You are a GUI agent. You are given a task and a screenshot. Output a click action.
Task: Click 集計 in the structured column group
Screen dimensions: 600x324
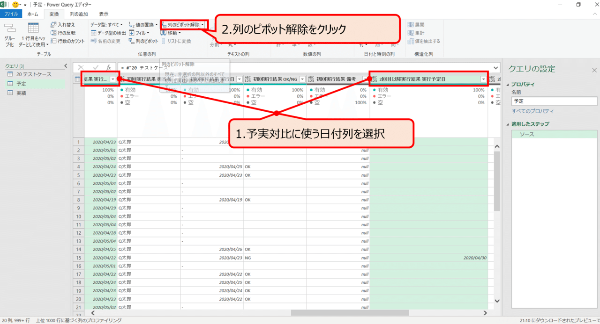pos(416,33)
